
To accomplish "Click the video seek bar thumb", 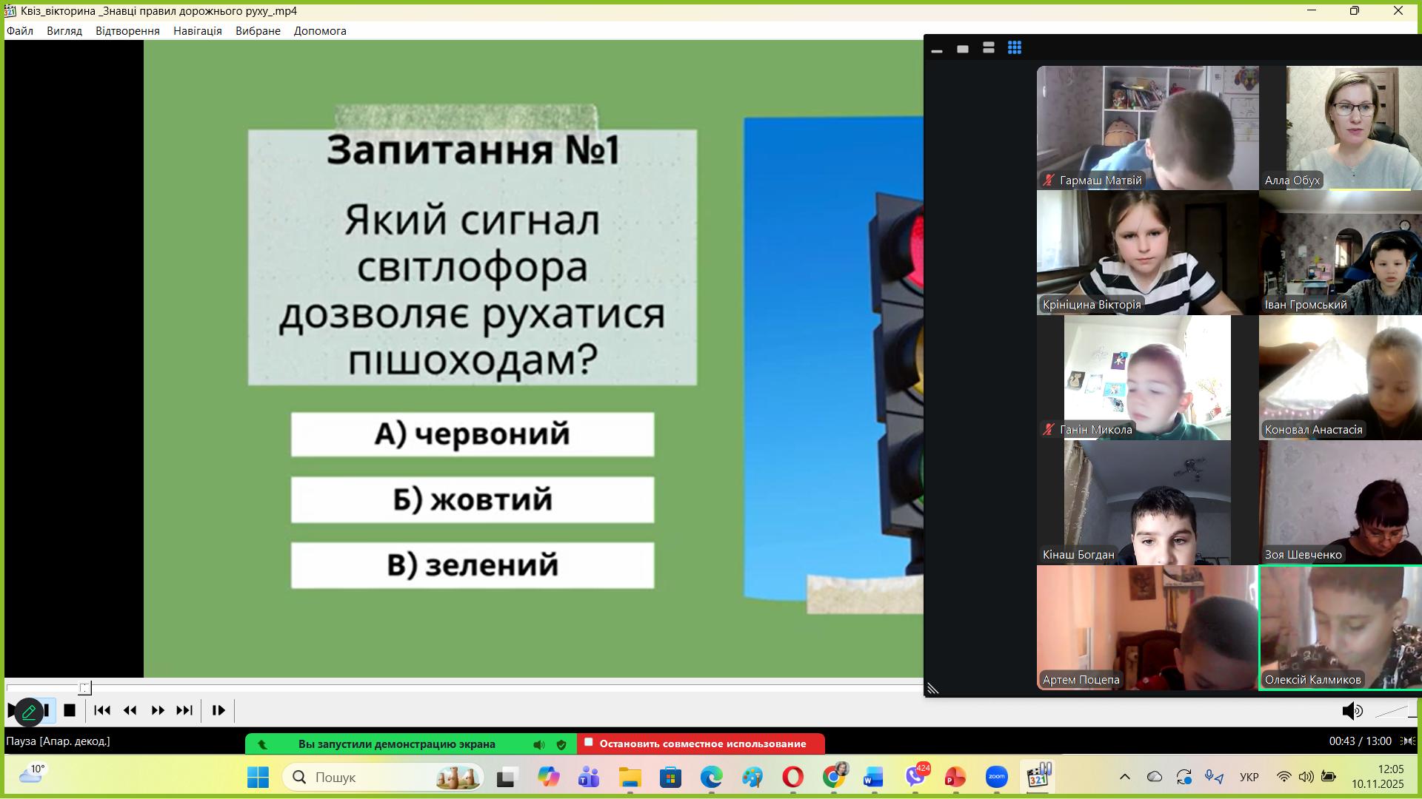I will point(84,688).
